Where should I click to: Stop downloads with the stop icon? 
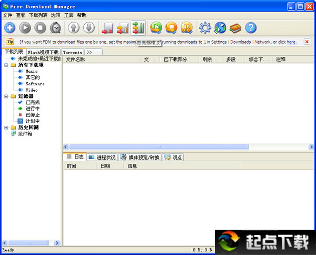point(40,28)
